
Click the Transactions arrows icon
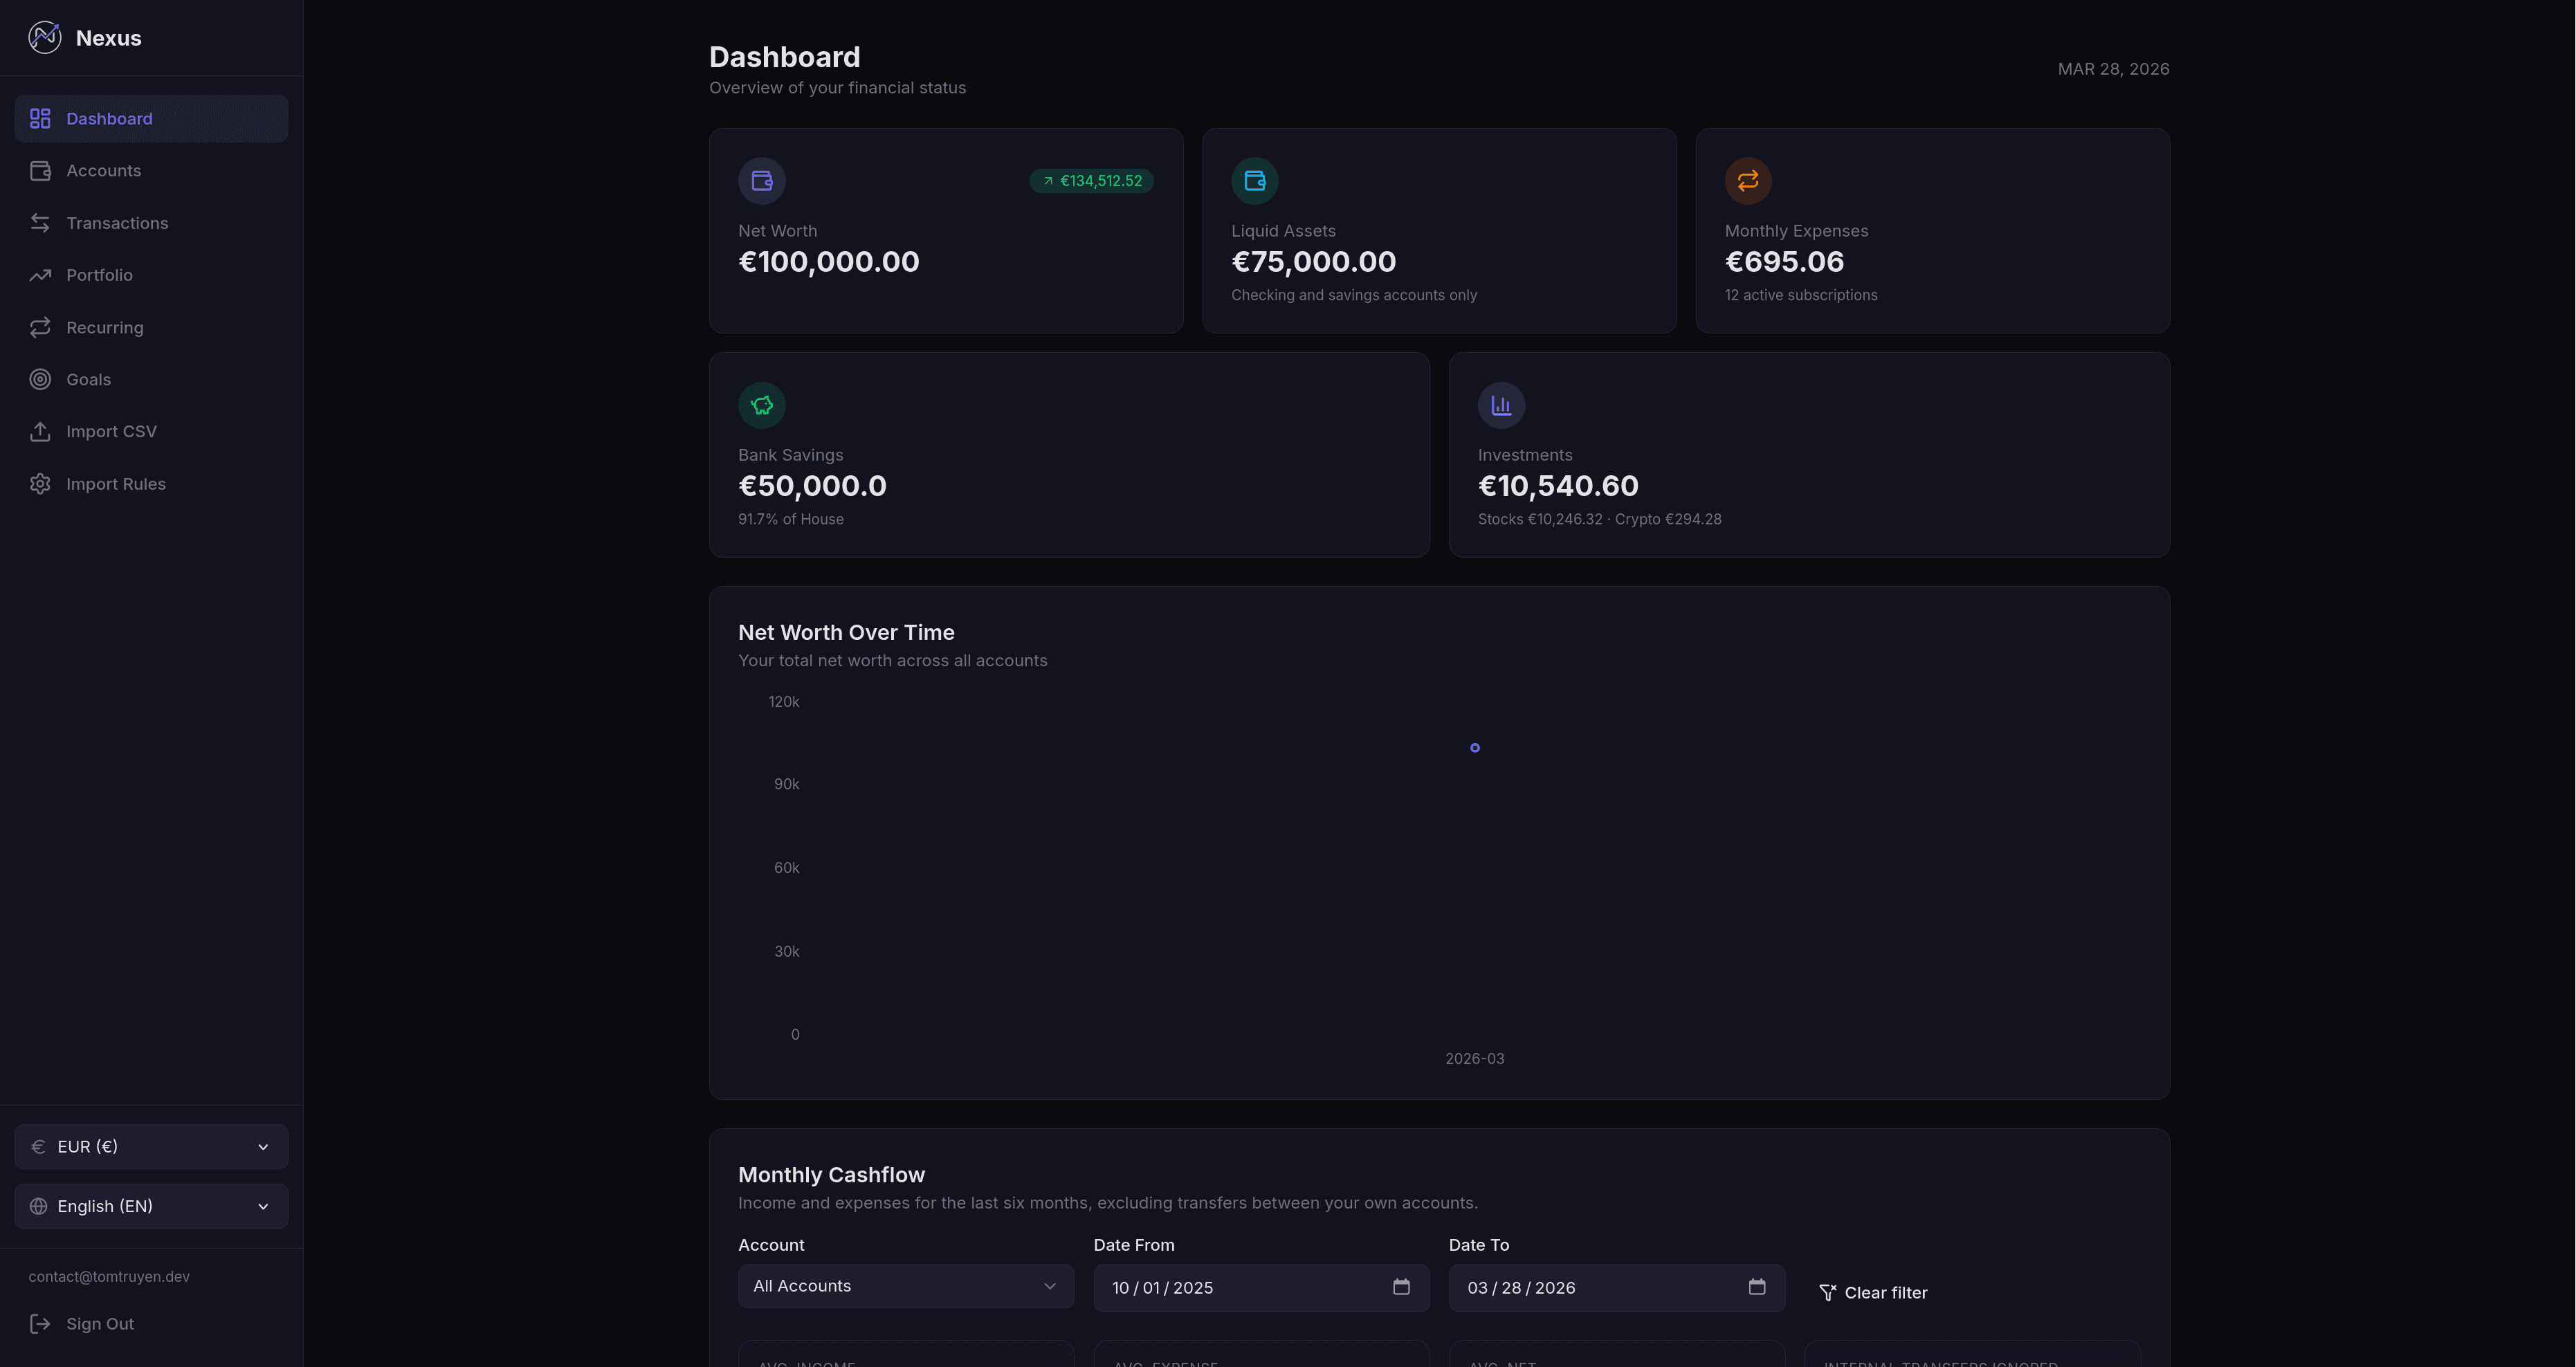tap(40, 222)
